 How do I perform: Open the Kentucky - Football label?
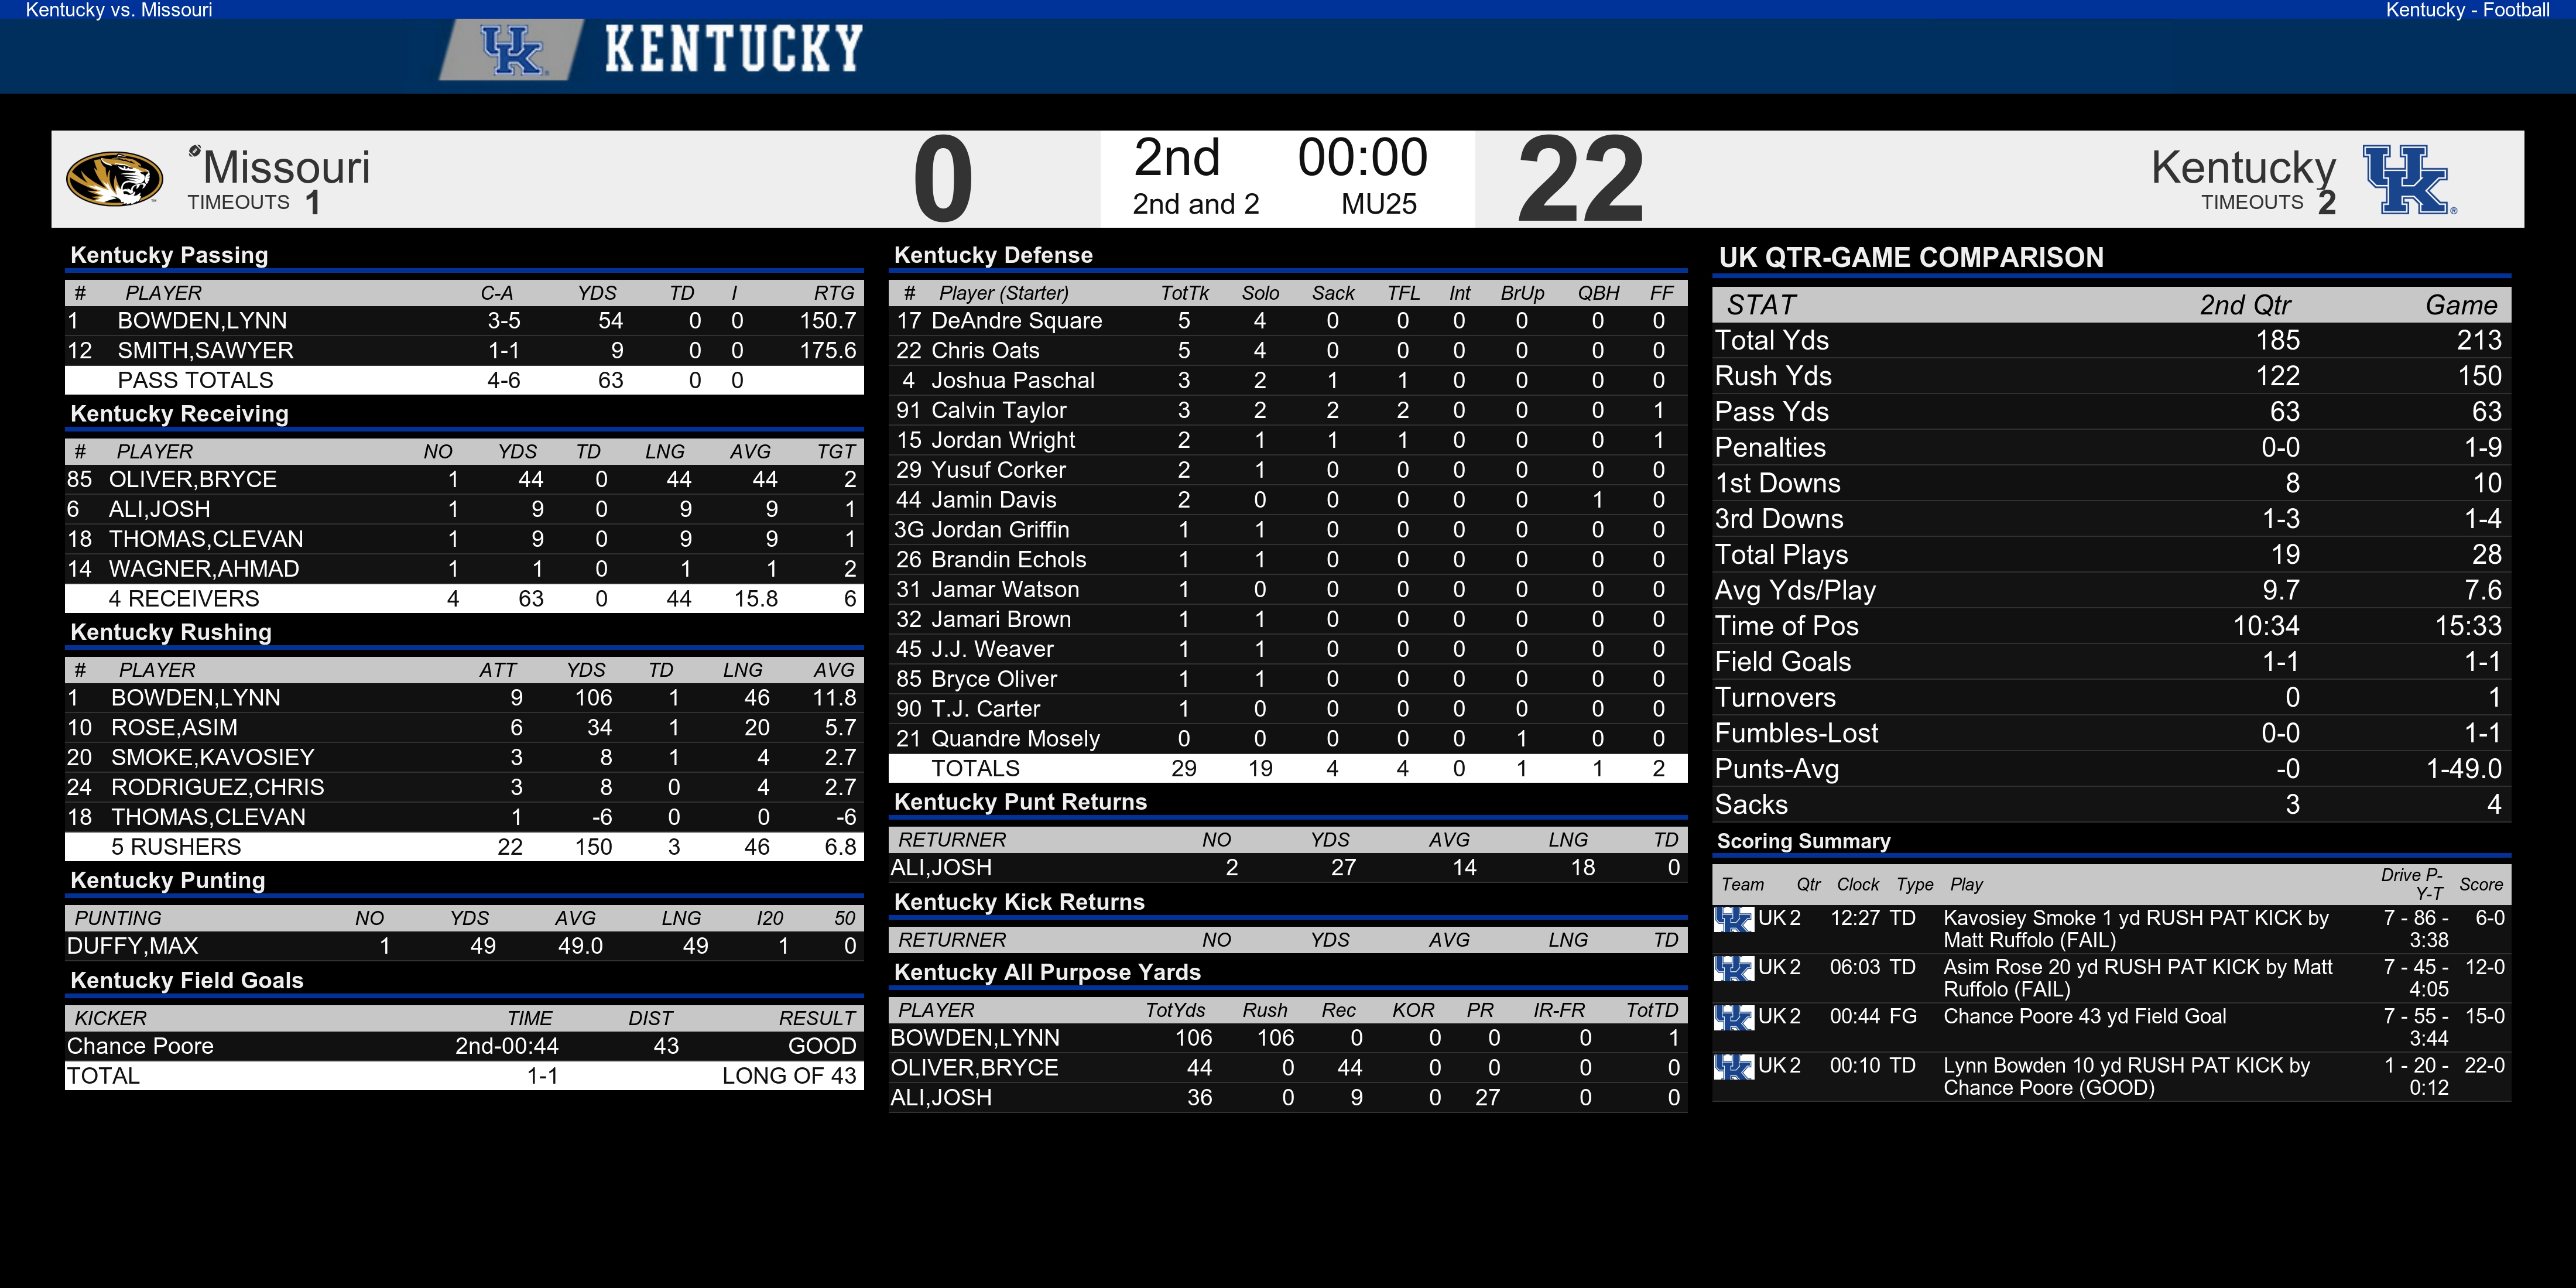click(x=2467, y=10)
